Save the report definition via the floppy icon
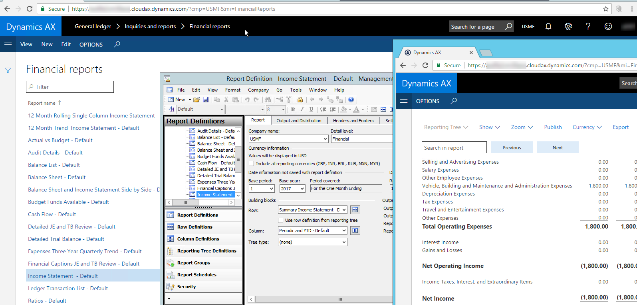The image size is (637, 305). click(206, 100)
